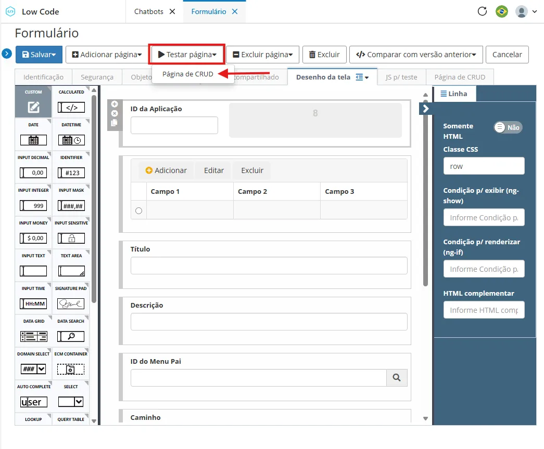Click the refresh icon in header
The image size is (544, 449).
[482, 11]
